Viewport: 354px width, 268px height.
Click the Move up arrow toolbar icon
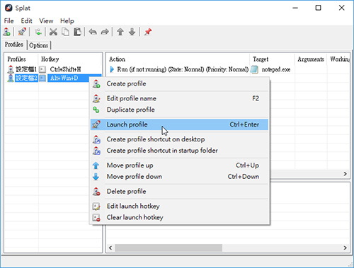coord(120,32)
